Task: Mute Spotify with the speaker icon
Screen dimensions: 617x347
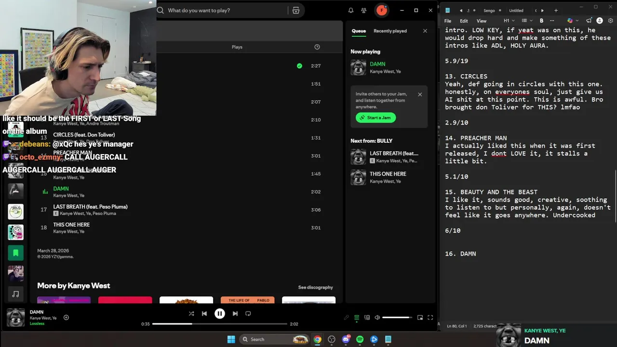Action: pyautogui.click(x=377, y=318)
